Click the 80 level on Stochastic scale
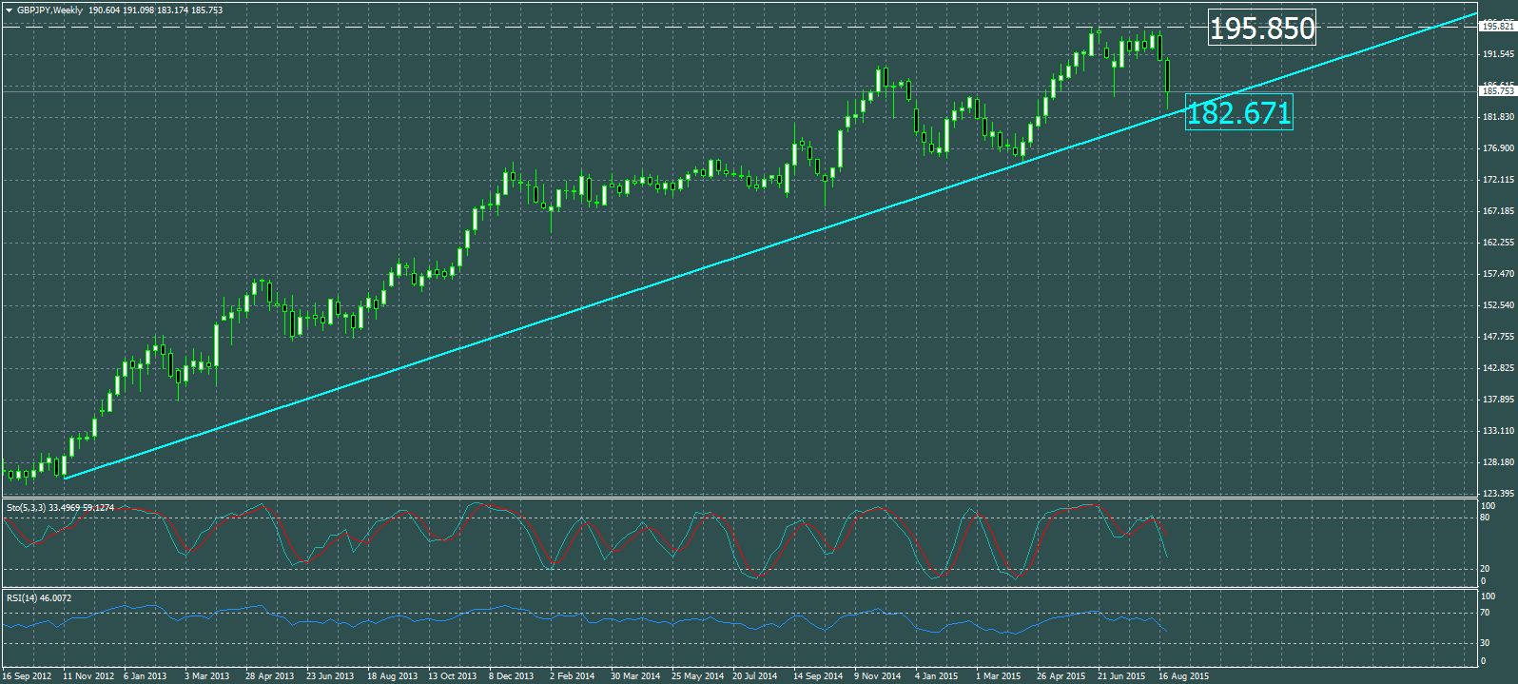 tap(1485, 518)
